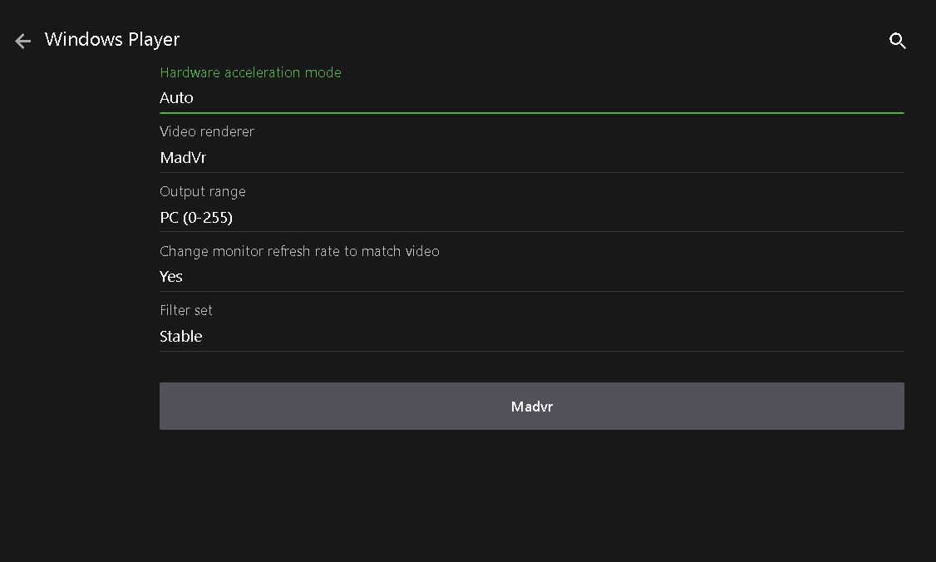Open the monitor refresh rate matching dropdown
The image size is (936, 562).
pyautogui.click(x=531, y=277)
